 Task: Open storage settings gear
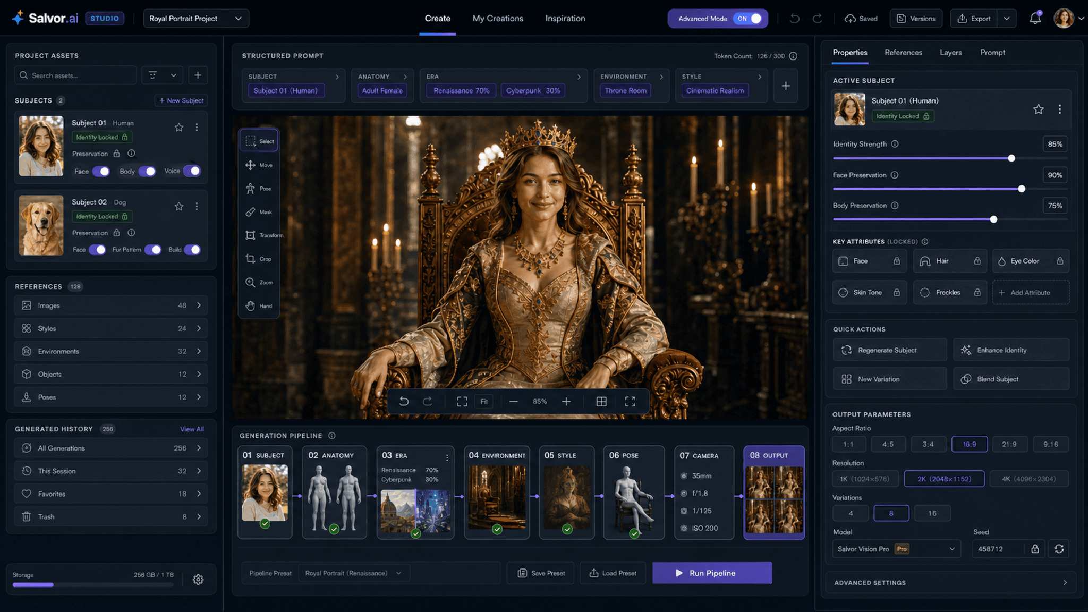point(198,580)
